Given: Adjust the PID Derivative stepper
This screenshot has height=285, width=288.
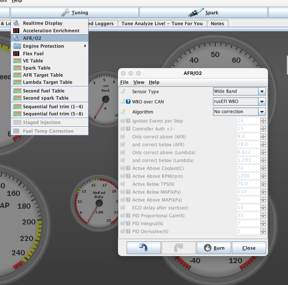Looking at the screenshot, I should pyautogui.click(x=263, y=231).
